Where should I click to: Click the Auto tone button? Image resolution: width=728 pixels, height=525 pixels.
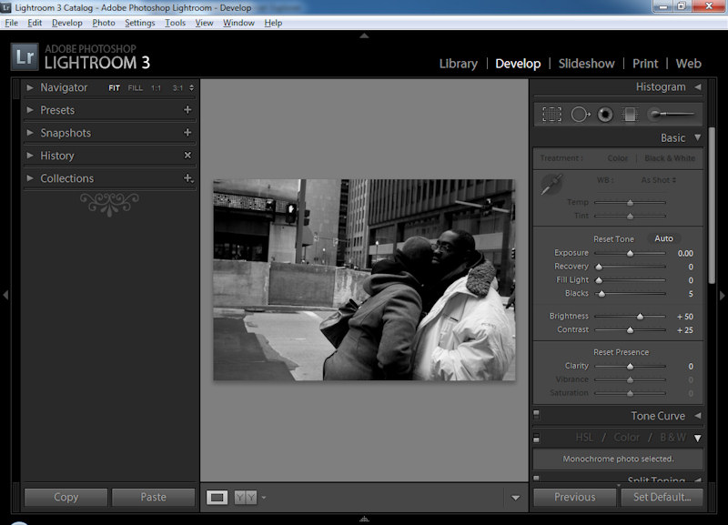click(x=663, y=238)
